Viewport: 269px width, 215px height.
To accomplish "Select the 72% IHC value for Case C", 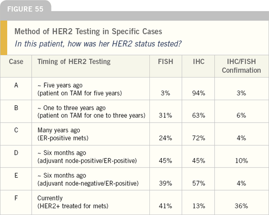I will point(198,138).
